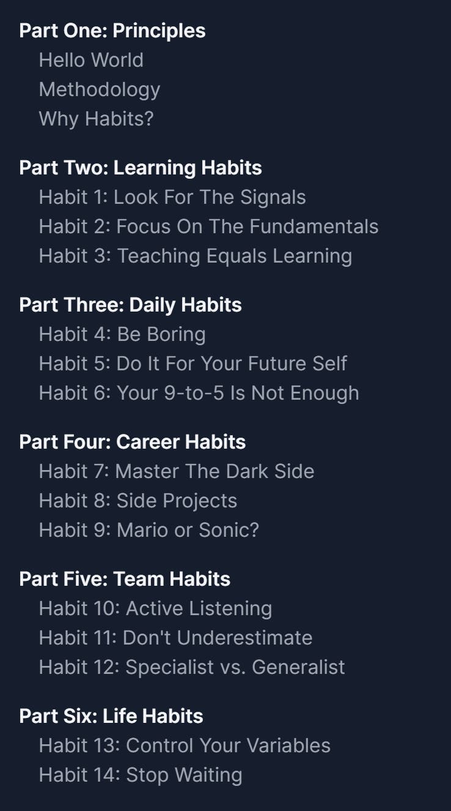Select Habit 2: Focus On The Fundamentals
The width and height of the screenshot is (451, 811).
pos(208,226)
